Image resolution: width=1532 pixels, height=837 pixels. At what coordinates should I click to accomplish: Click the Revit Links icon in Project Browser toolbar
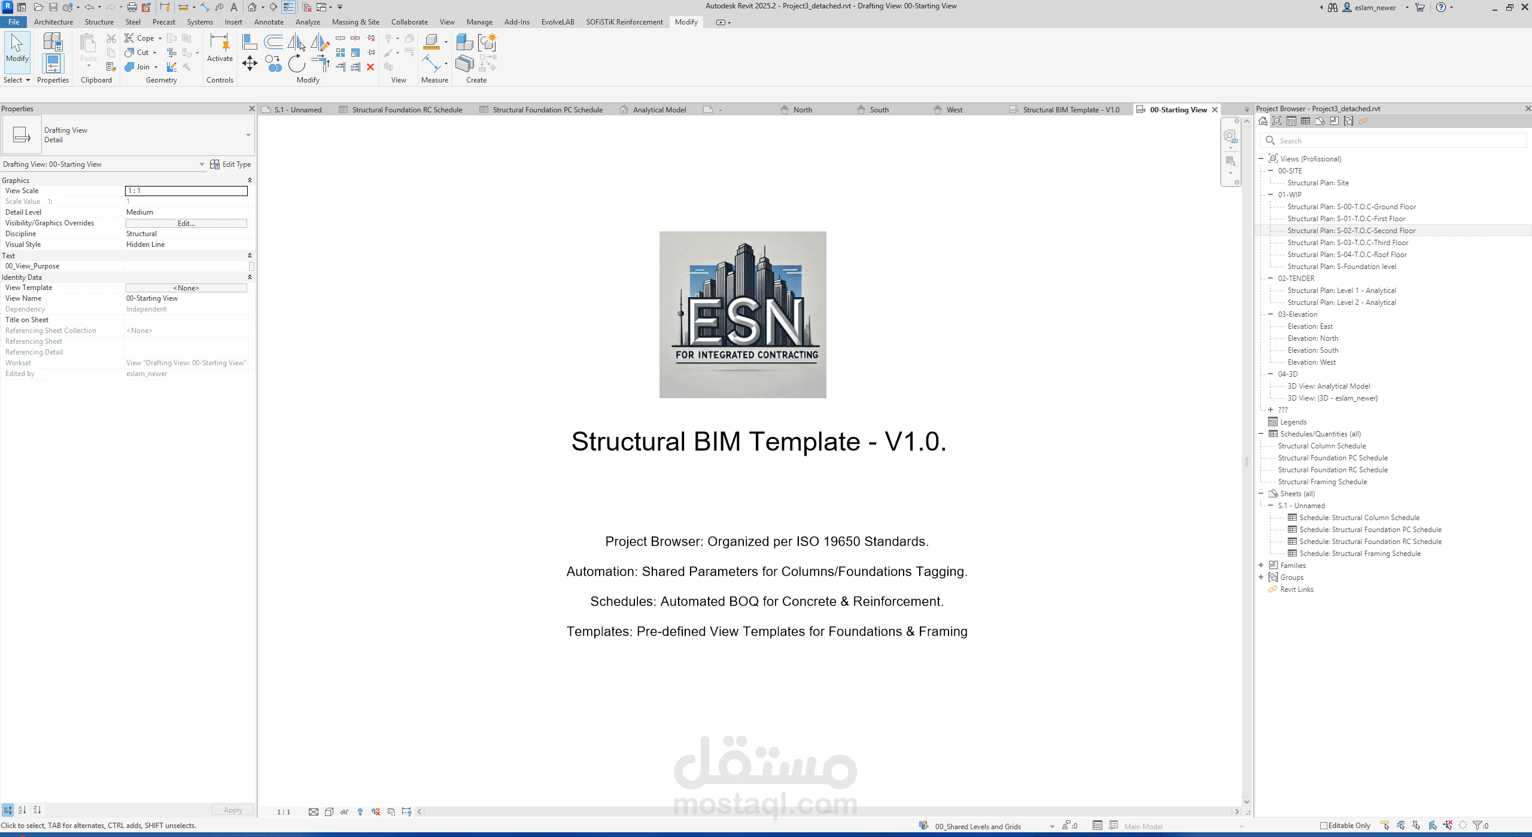coord(1364,121)
